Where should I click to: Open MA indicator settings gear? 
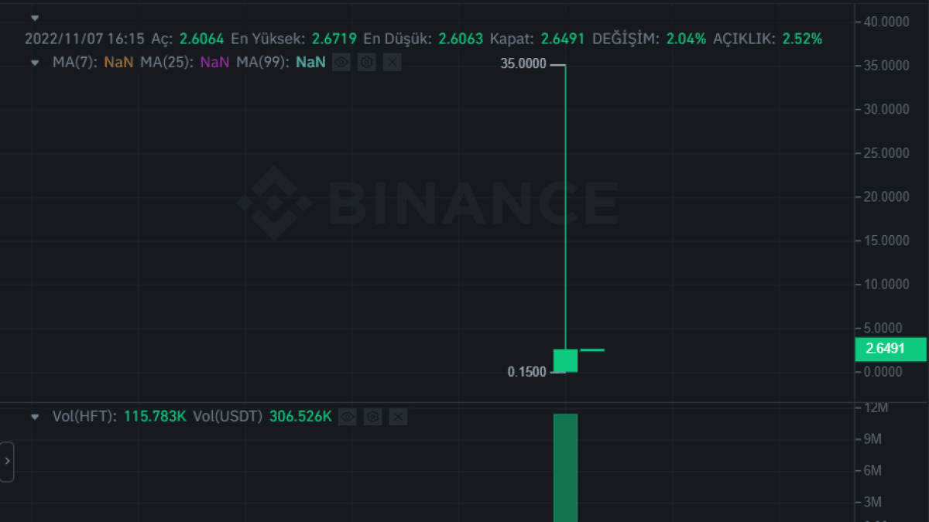coord(367,63)
